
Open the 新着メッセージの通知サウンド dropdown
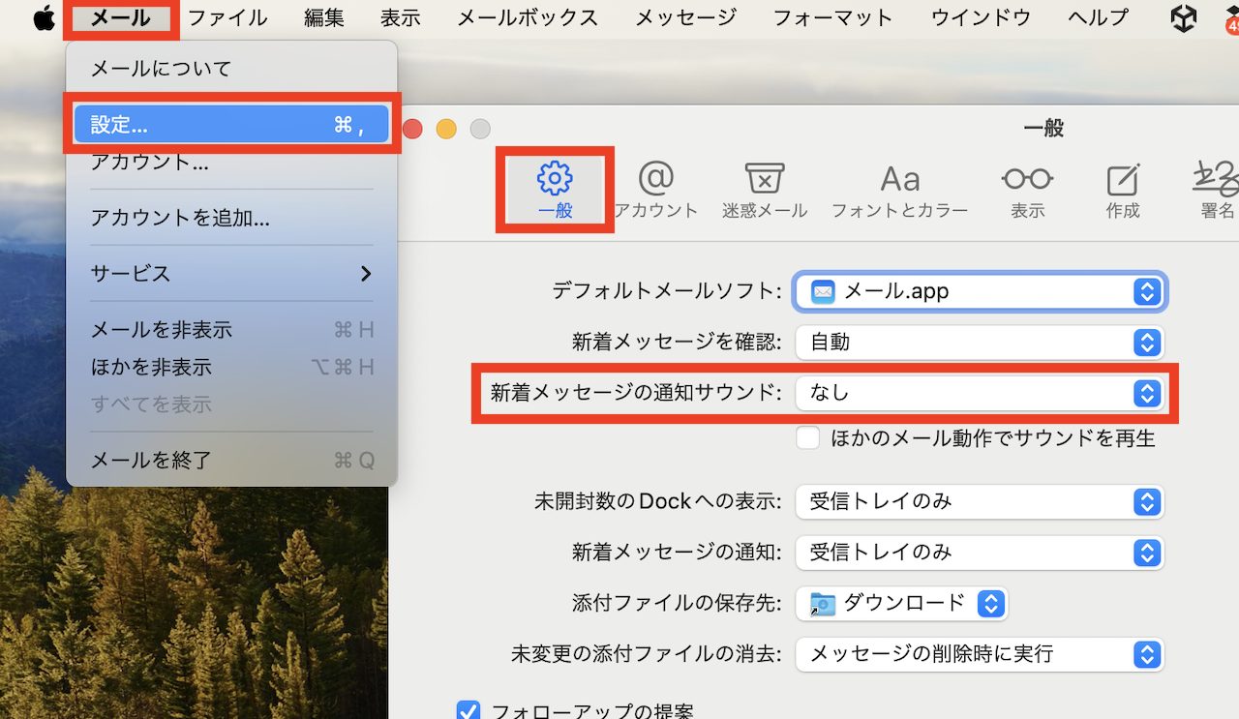click(x=981, y=393)
